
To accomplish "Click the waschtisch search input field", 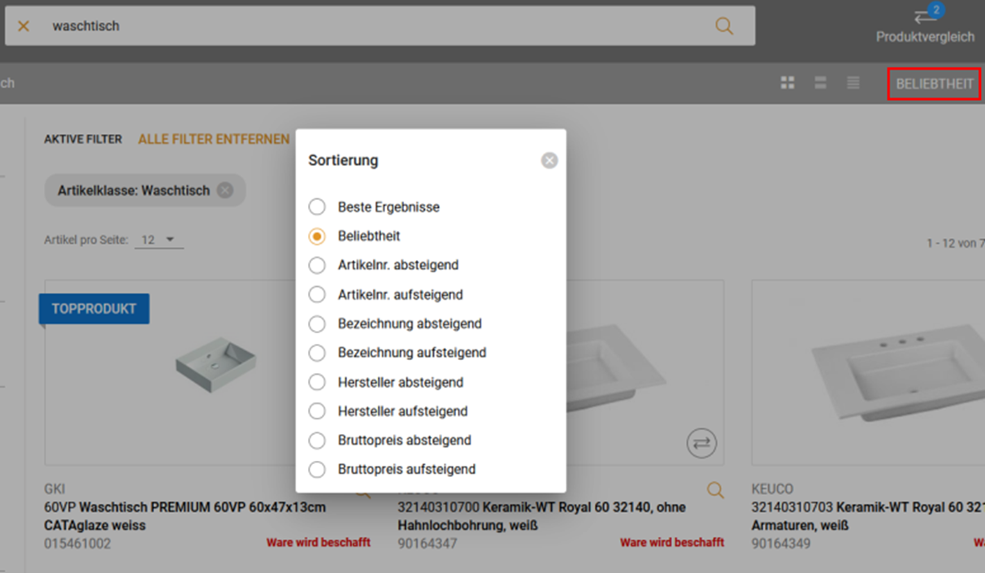I will point(366,26).
